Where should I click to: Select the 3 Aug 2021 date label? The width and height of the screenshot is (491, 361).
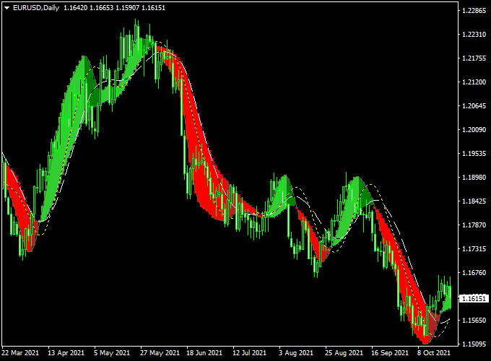pos(296,353)
